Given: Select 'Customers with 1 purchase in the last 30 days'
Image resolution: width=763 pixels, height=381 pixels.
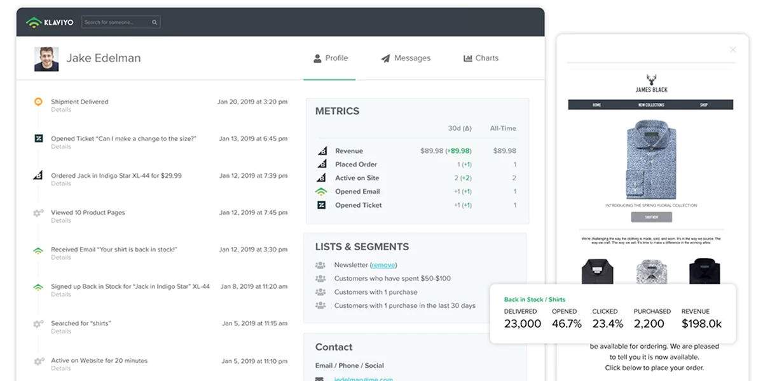Looking at the screenshot, I should [x=405, y=305].
